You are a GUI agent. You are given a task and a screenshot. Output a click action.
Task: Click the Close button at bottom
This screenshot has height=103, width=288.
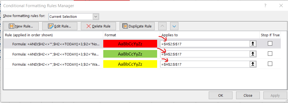pos(248,95)
